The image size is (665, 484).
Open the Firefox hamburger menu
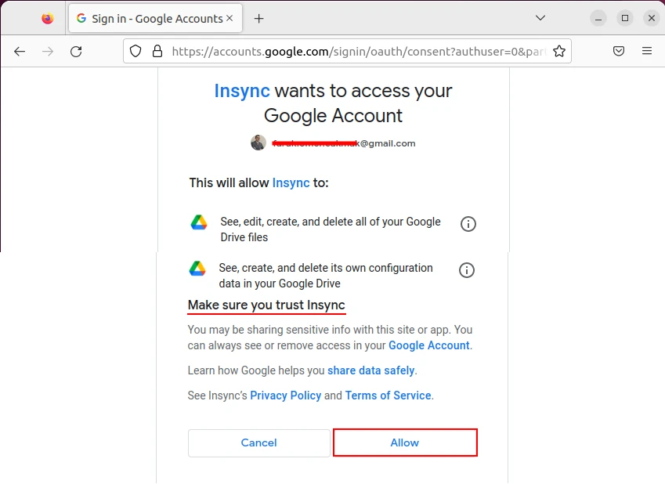click(x=647, y=51)
